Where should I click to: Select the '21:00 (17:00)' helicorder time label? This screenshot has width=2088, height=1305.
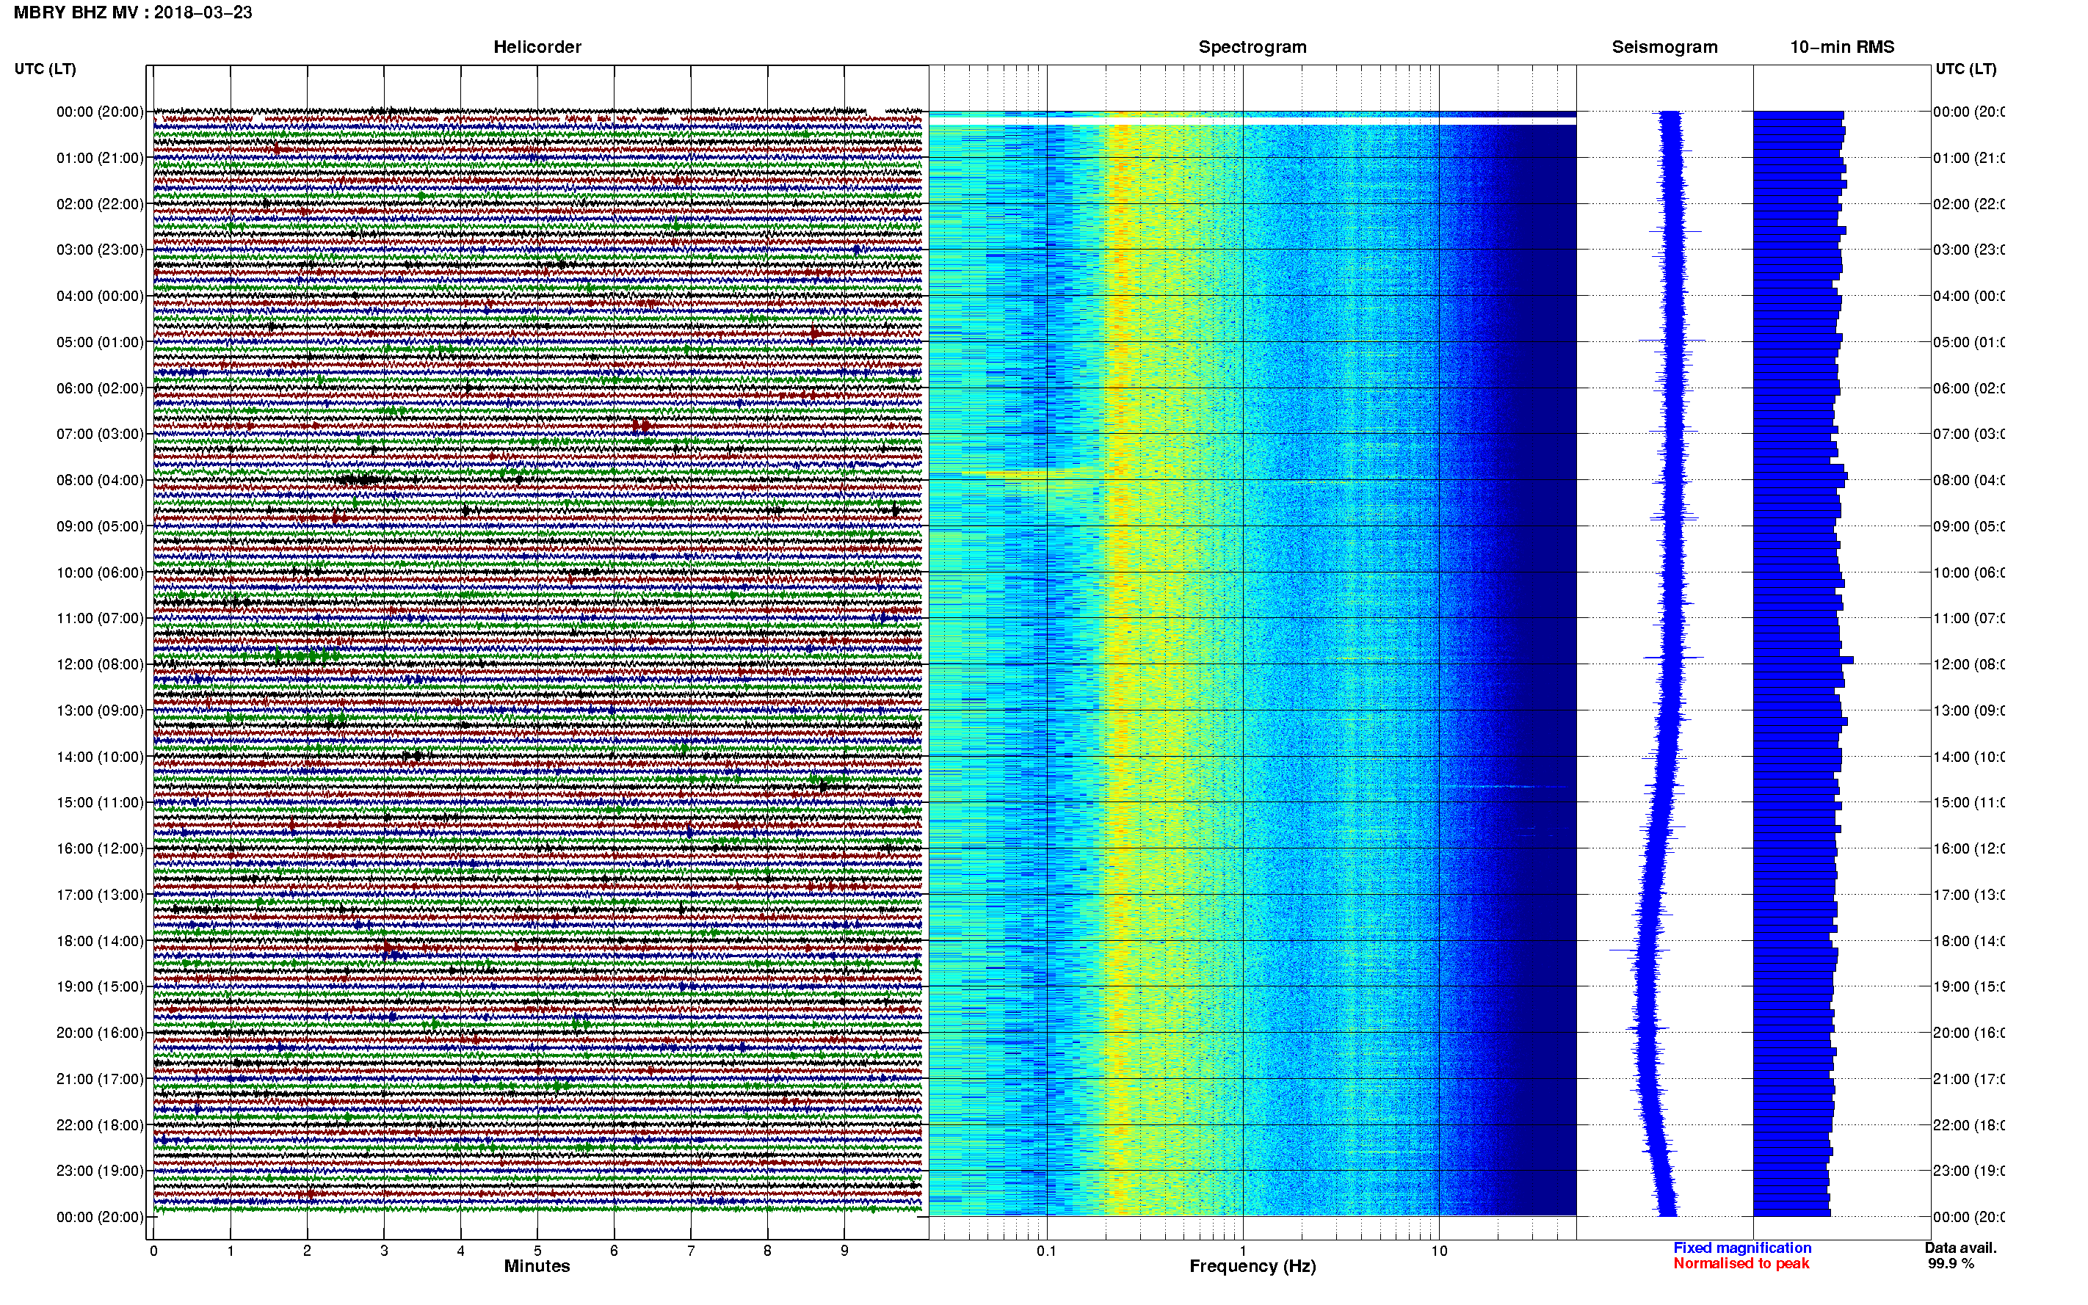click(x=100, y=1079)
